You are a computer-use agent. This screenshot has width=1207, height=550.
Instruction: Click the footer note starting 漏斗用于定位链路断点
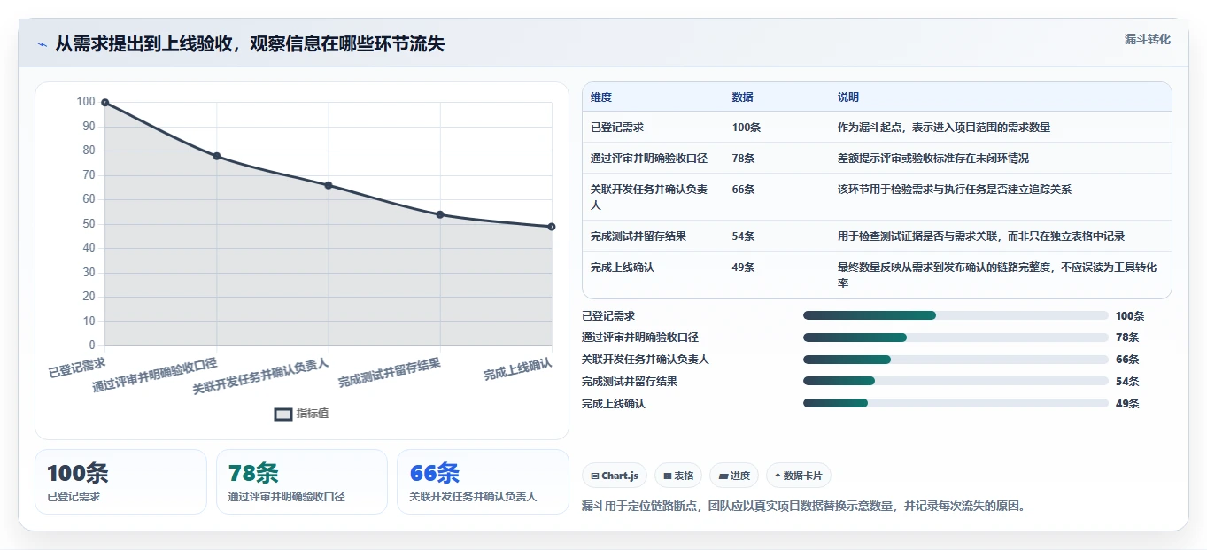tap(803, 507)
